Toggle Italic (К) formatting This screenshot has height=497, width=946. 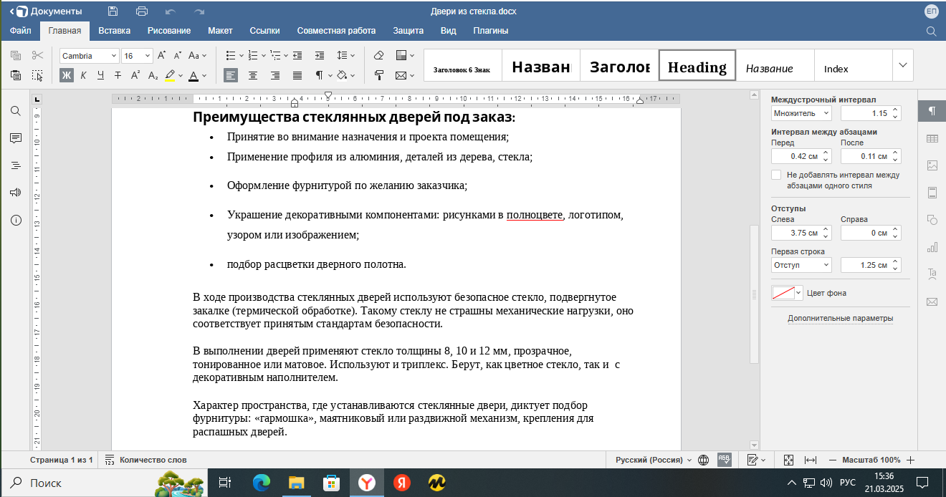pos(83,75)
